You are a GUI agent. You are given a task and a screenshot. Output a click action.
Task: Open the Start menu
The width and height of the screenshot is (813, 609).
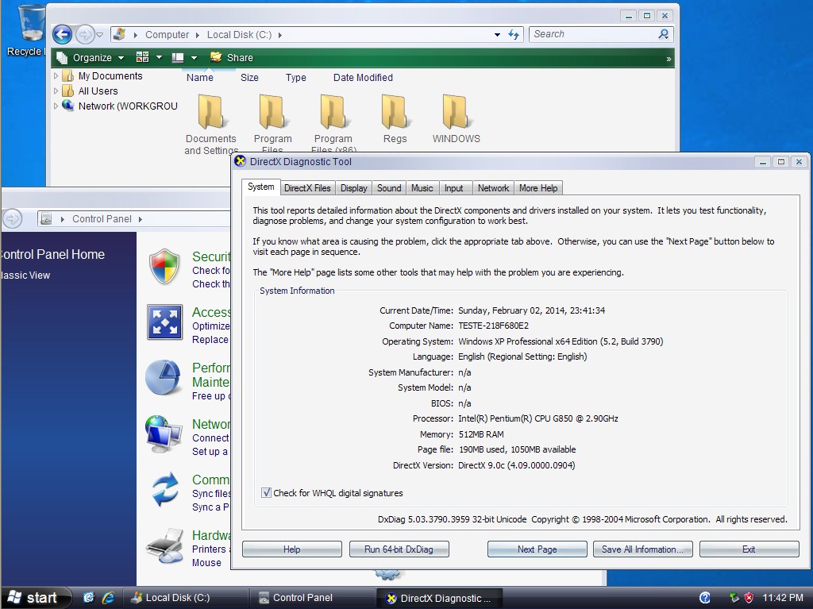(x=35, y=598)
